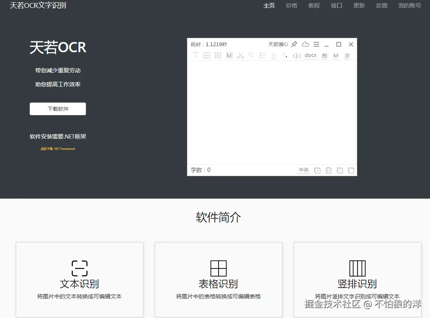
Task: Click the 软件简介 section heading
Action: click(218, 217)
